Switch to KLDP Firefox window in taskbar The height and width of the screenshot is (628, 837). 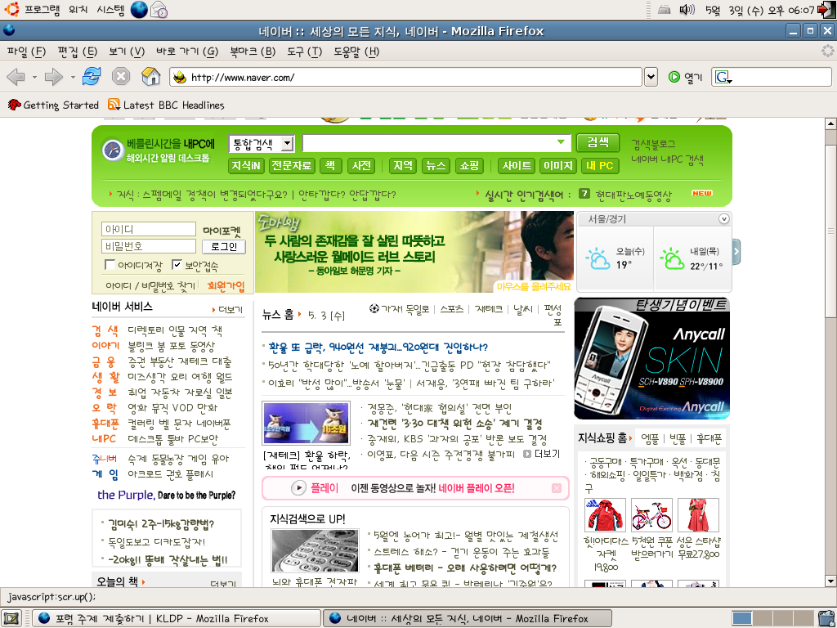[x=177, y=618]
